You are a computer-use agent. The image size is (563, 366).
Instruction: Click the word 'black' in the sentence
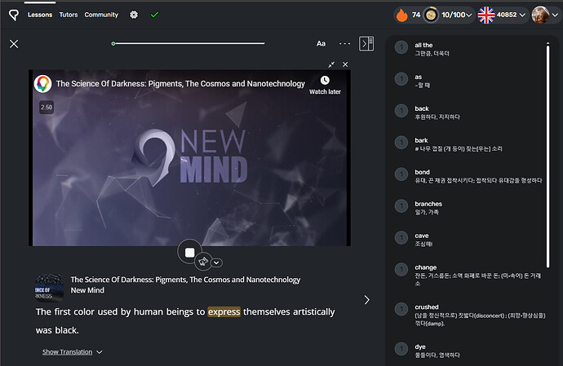pyautogui.click(x=65, y=330)
